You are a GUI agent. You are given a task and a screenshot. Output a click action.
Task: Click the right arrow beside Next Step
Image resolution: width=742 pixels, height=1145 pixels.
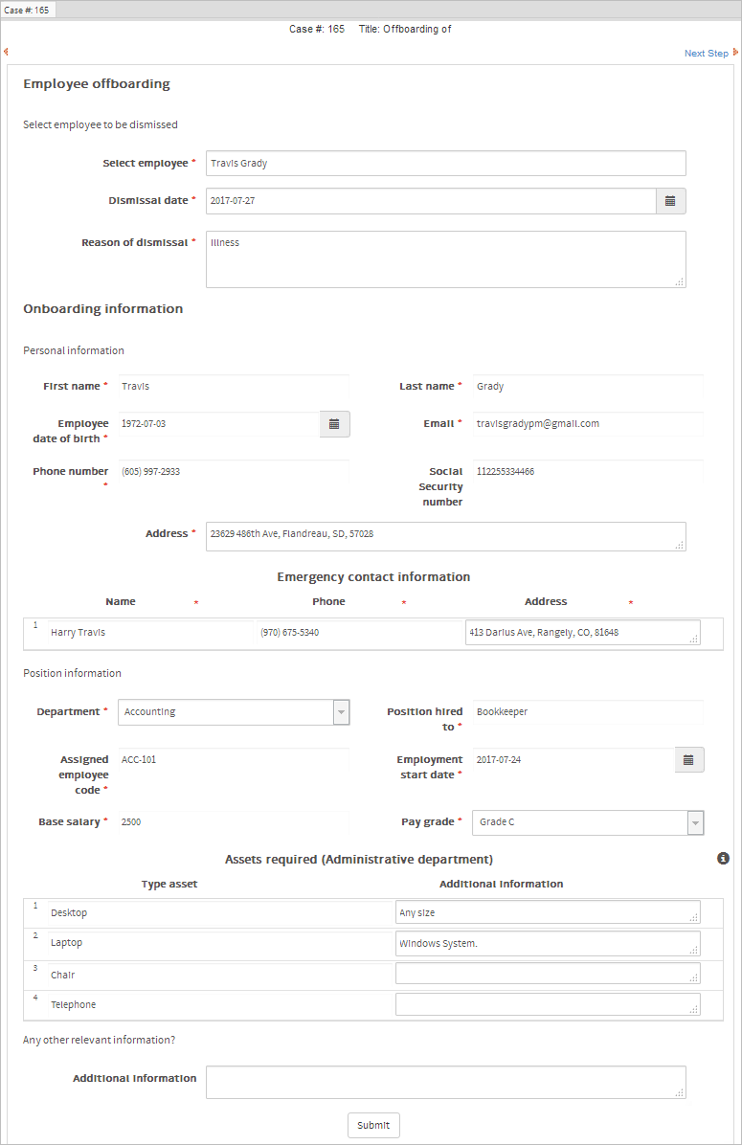pos(735,53)
